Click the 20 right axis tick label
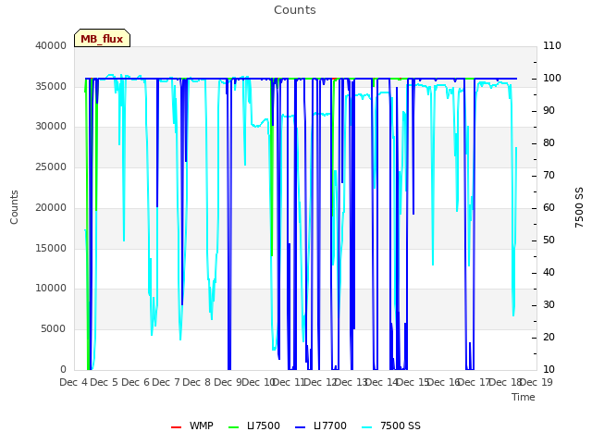This screenshot has width=592, height=444. [x=549, y=337]
